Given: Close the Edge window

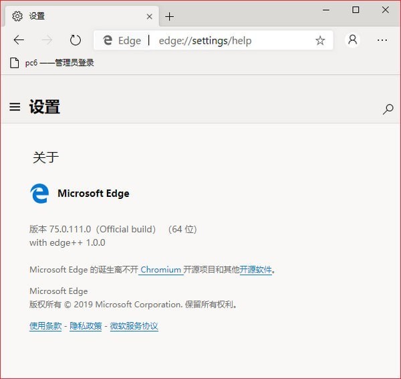Looking at the screenshot, I should coord(386,10).
